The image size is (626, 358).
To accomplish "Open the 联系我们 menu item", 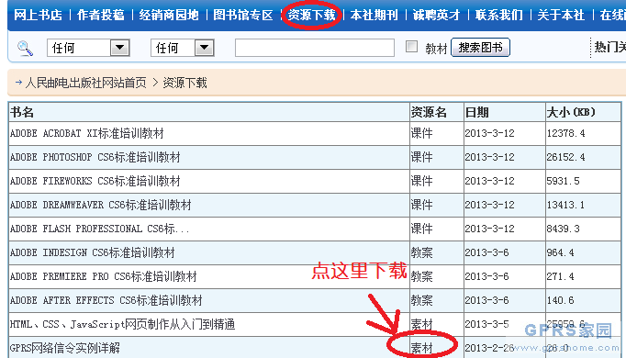I will [x=499, y=16].
